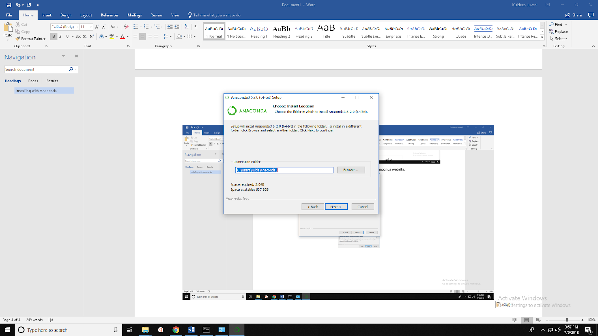Increase font size with Grow Font

click(97, 27)
